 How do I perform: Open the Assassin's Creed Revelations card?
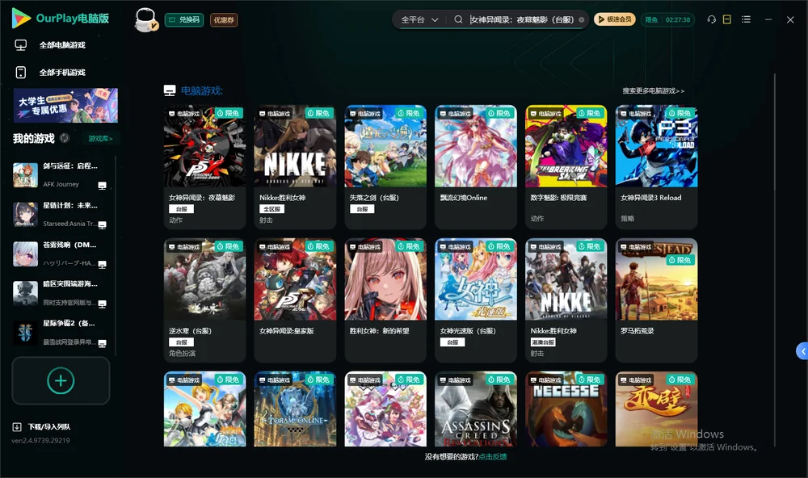coord(476,409)
